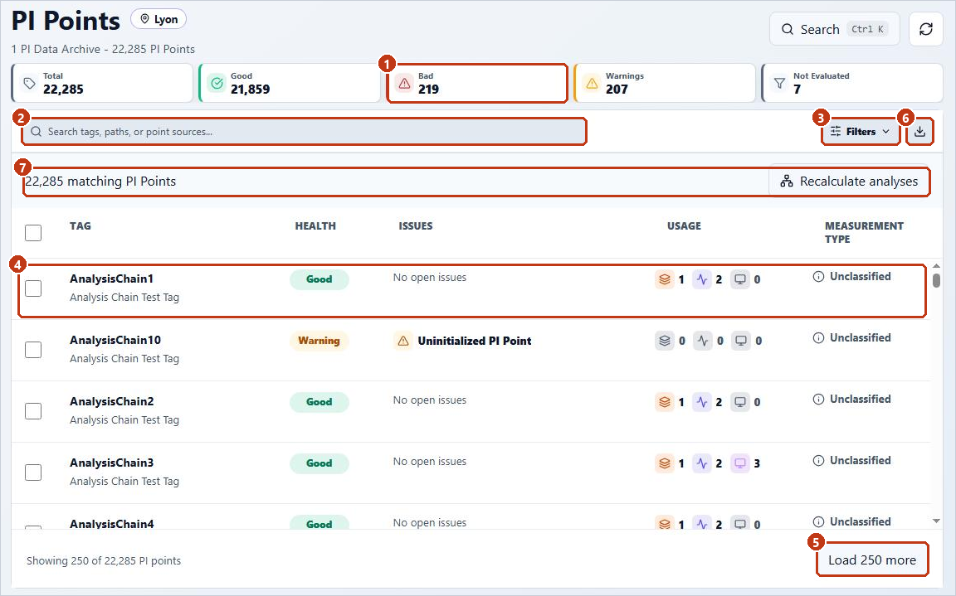Image resolution: width=956 pixels, height=596 pixels.
Task: Click Unclassified label in AnalysisChain3 row
Action: click(x=861, y=461)
